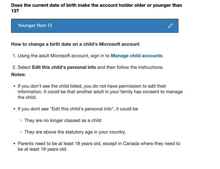The width and height of the screenshot is (220, 169).
Task: Click 'and then follow the instructions' text
Action: coord(130,67)
